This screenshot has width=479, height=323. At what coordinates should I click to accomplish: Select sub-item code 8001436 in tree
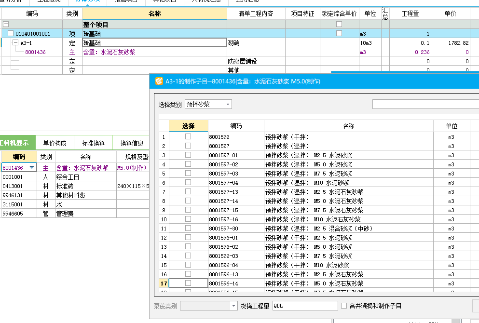point(35,52)
